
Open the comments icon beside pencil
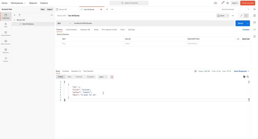[x=246, y=15]
